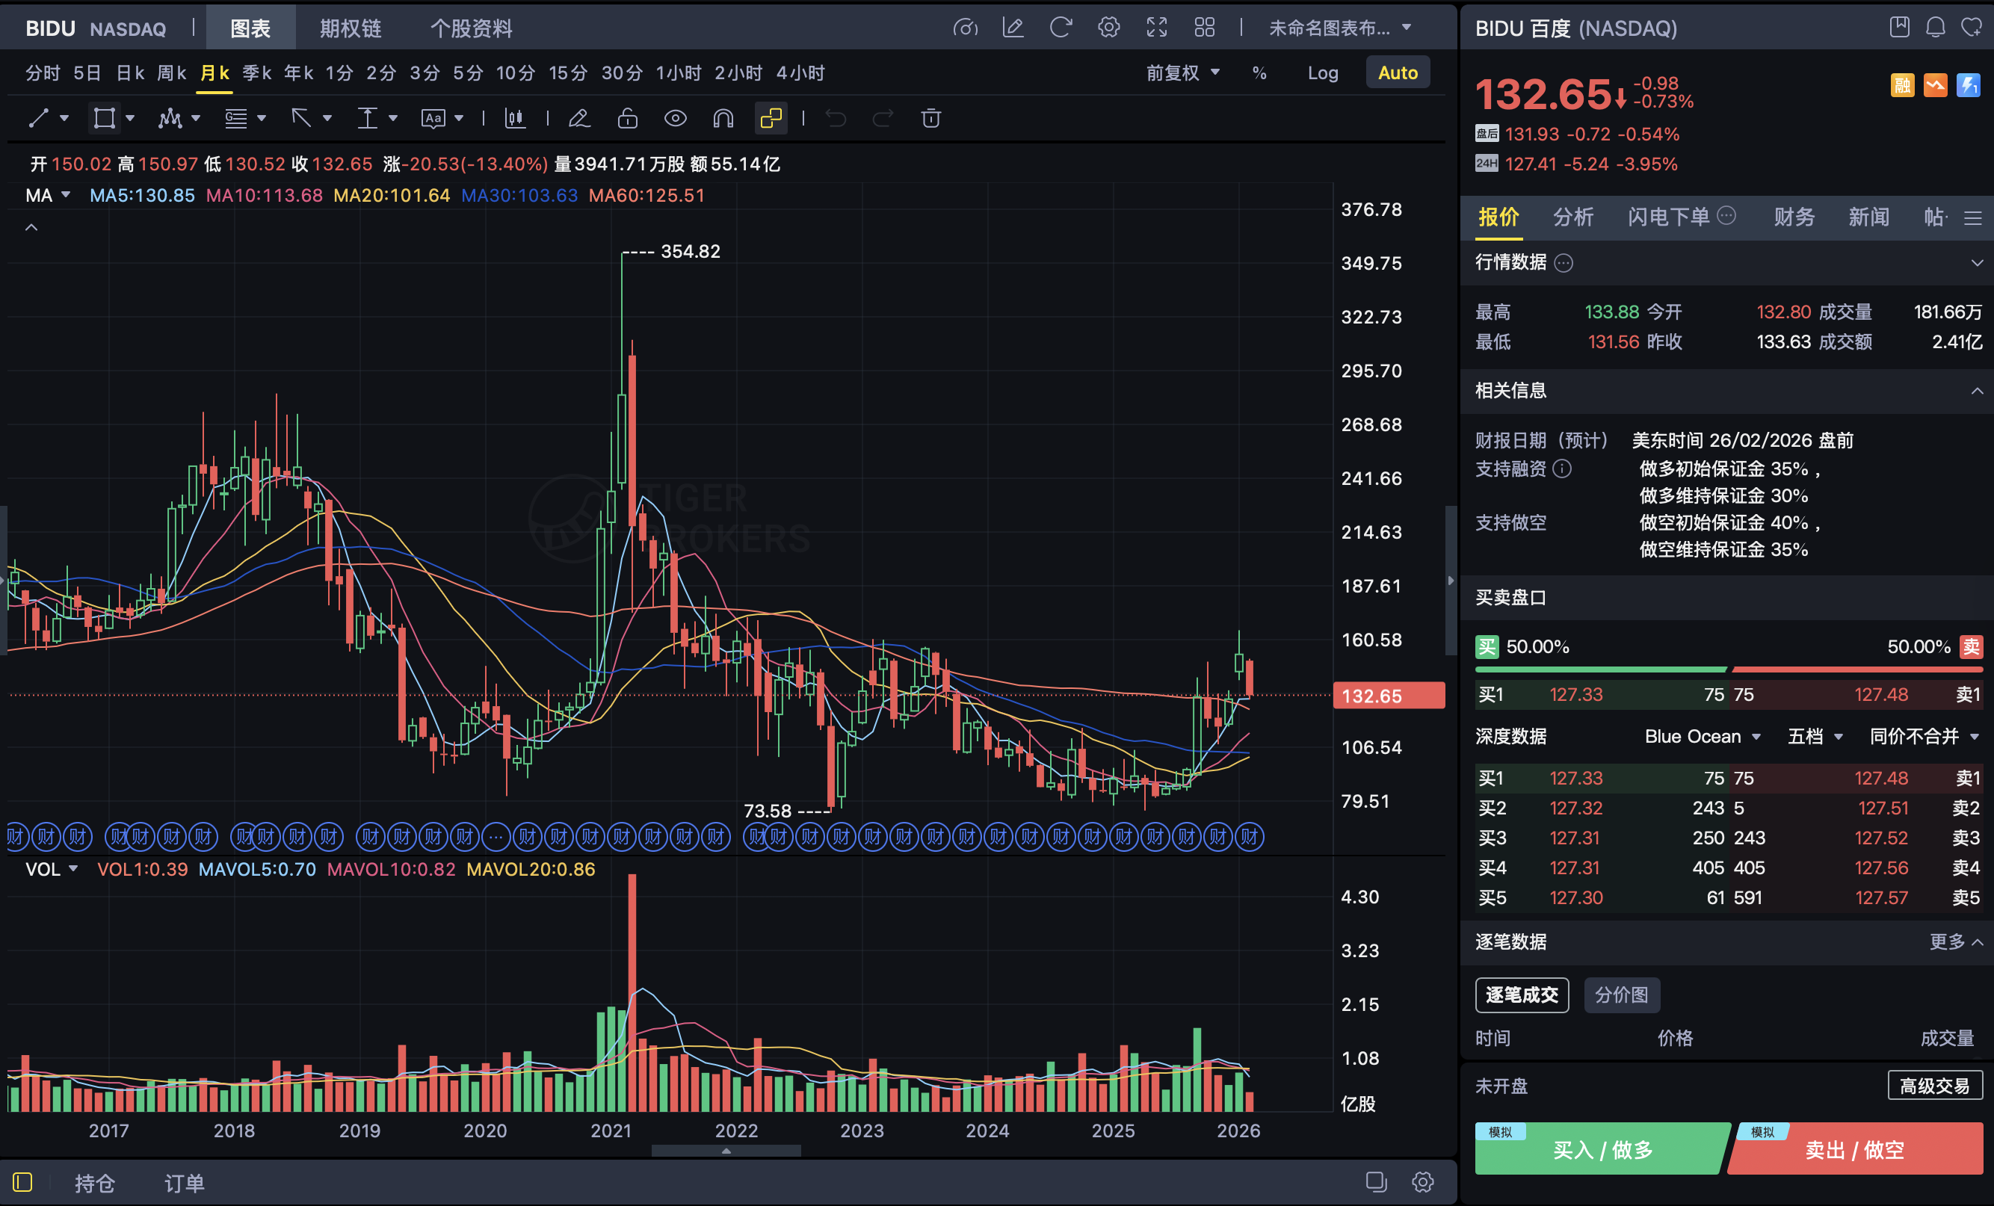
Task: Collapse the 相关信息 section
Action: coord(1976,391)
